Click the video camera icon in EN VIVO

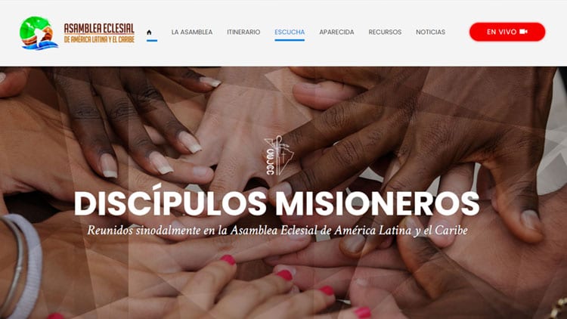pyautogui.click(x=523, y=32)
